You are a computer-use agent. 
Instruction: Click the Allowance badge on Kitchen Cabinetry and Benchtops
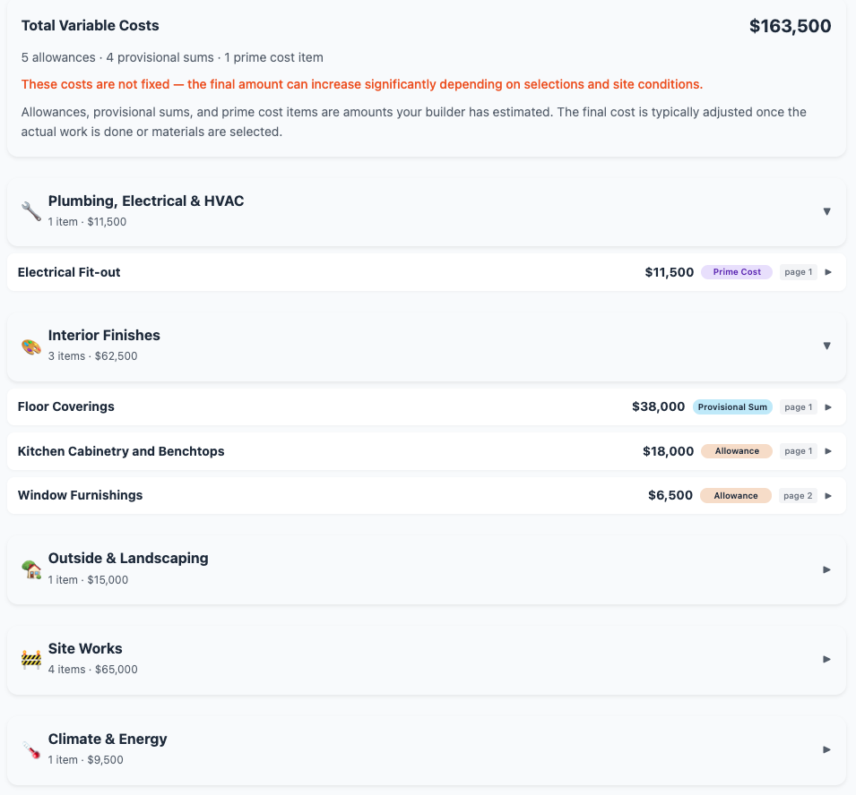pos(736,450)
